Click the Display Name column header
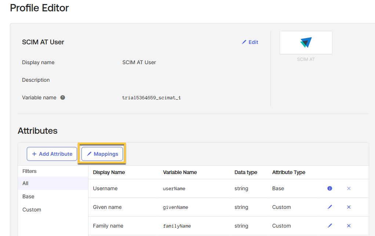The image size is (375, 236). pos(109,172)
